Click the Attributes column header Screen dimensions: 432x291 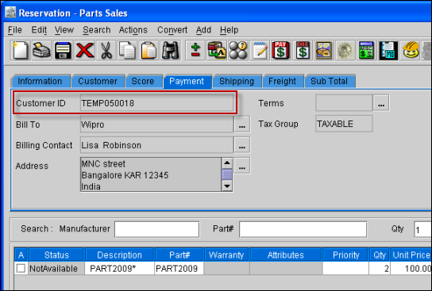pos(286,255)
